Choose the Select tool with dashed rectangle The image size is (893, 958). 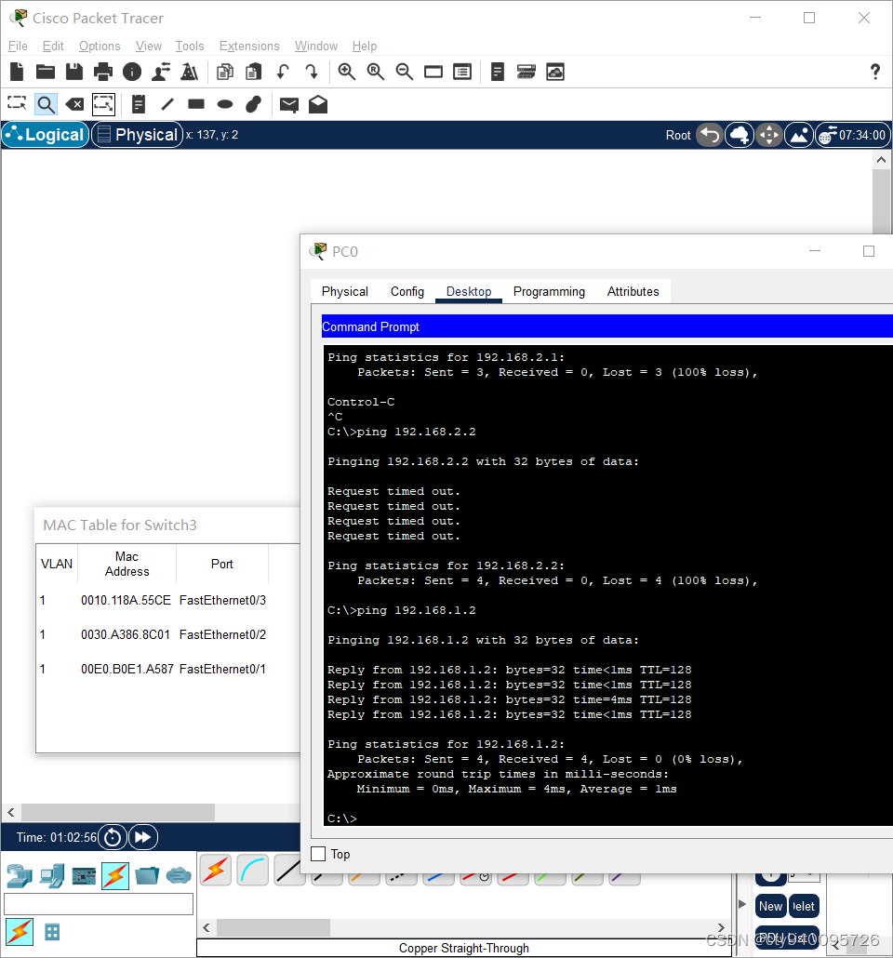17,104
